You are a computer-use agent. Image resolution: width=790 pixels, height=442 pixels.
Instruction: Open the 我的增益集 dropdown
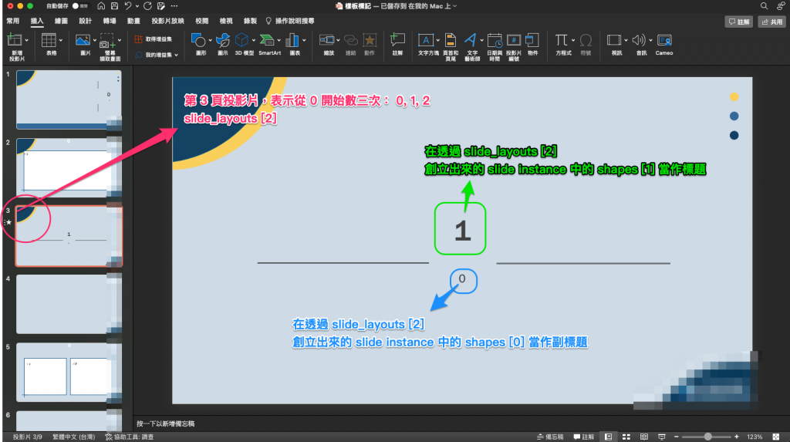(x=157, y=55)
